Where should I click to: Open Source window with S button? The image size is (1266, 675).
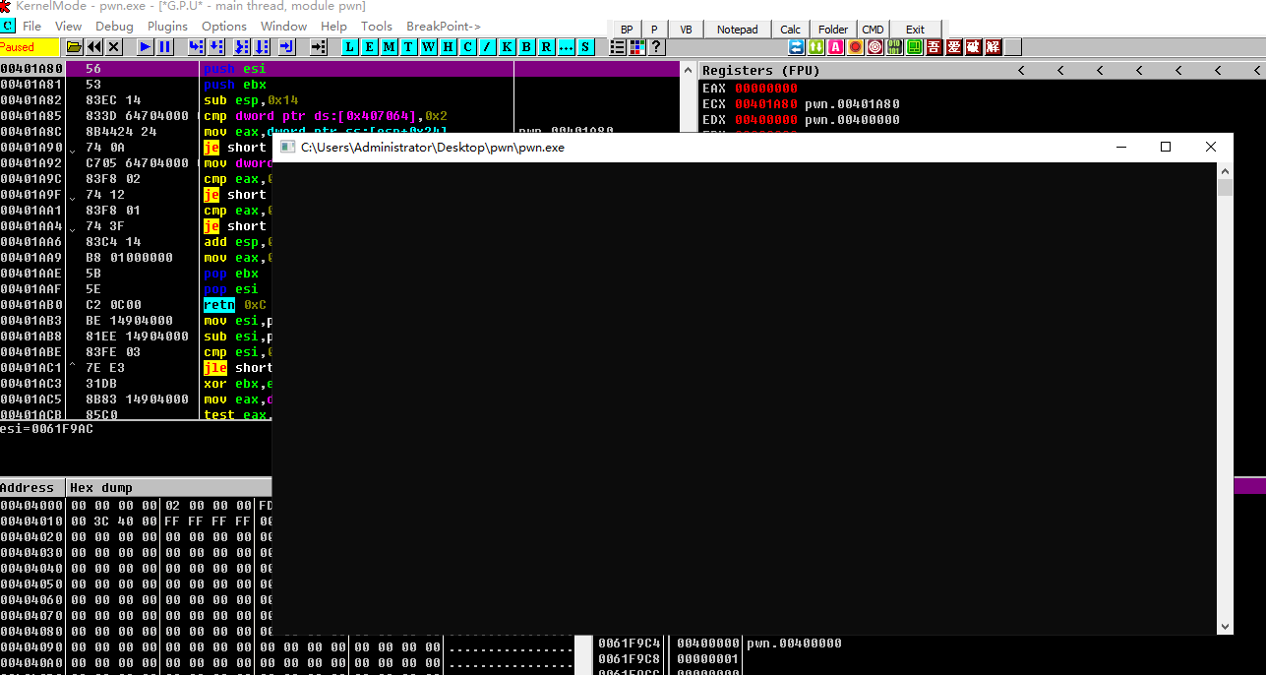pos(585,46)
